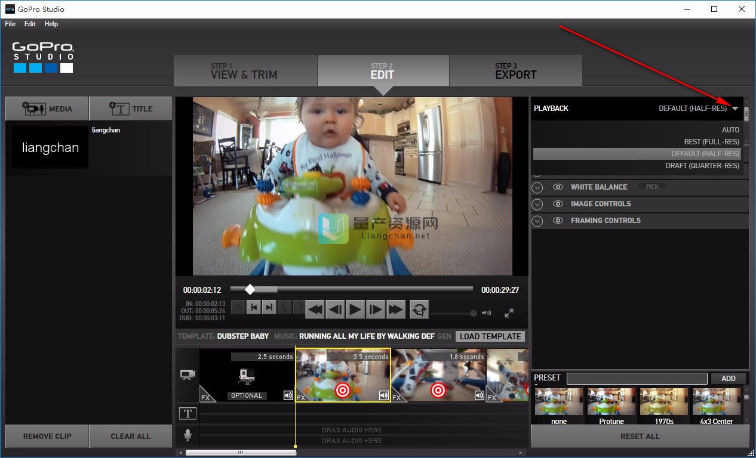Image resolution: width=756 pixels, height=458 pixels.
Task: Click the OPTIONAL label on the first clip
Action: point(247,395)
